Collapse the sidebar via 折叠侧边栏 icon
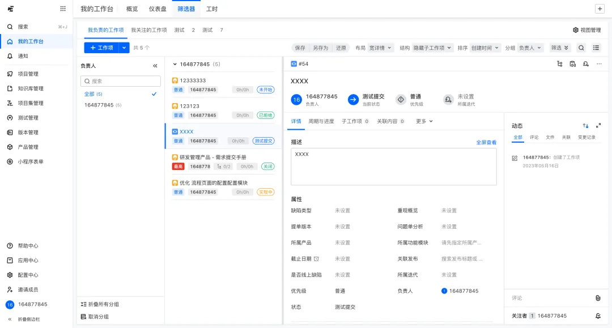 click(10, 320)
